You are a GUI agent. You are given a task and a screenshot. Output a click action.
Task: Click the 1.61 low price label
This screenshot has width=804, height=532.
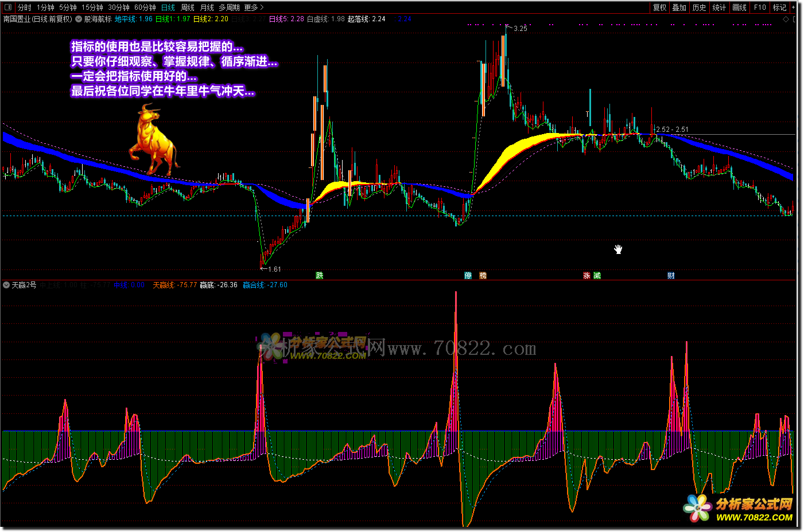[274, 269]
